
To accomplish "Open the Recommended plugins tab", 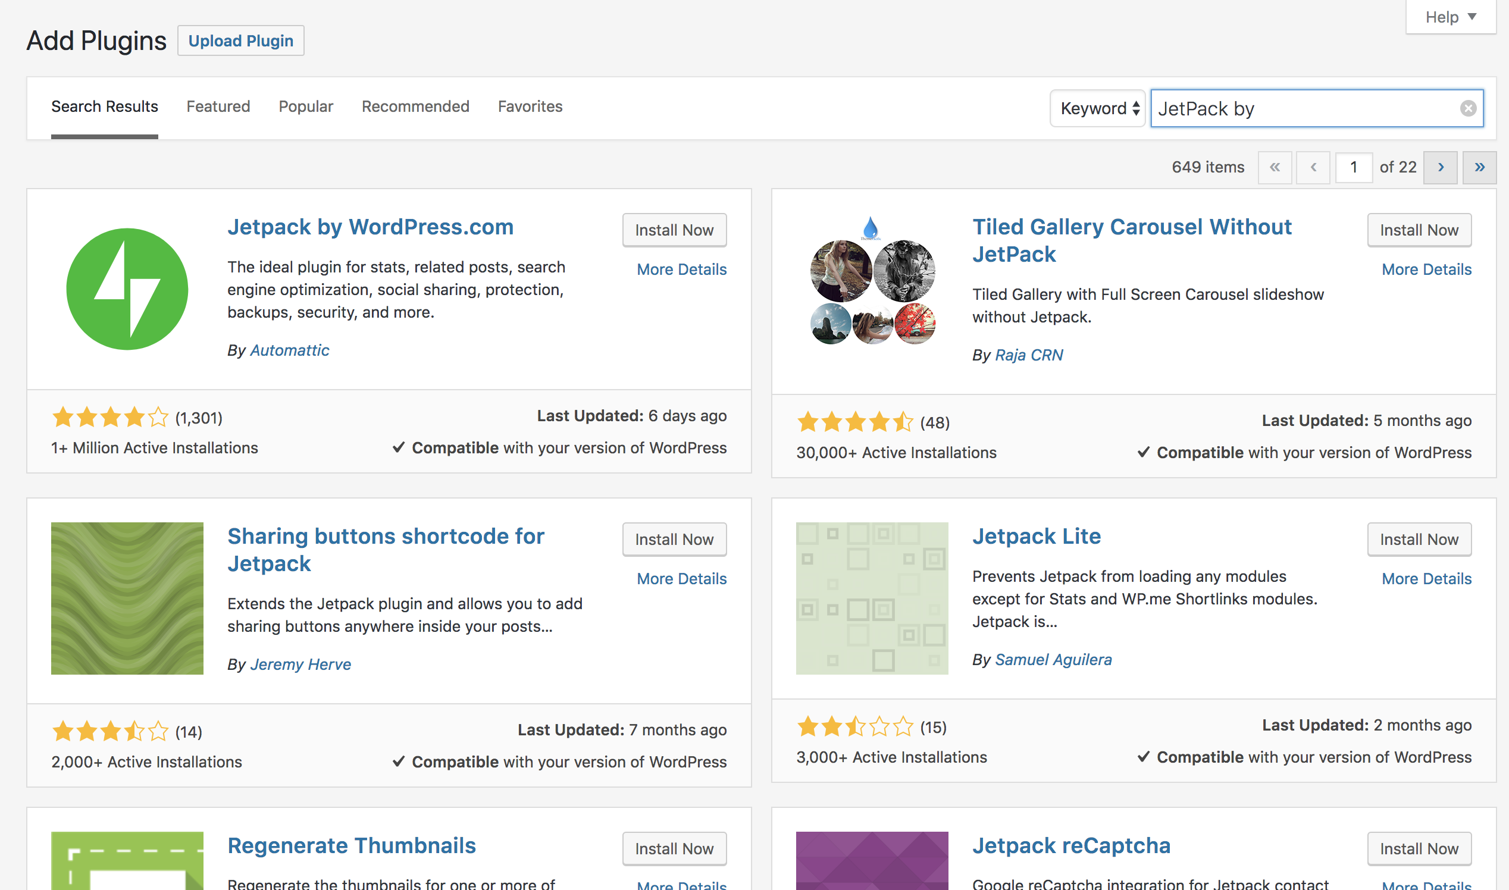I will coord(416,106).
